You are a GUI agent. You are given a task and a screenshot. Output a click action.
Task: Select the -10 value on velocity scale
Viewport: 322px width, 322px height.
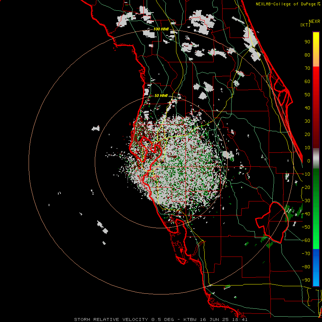click(306, 174)
